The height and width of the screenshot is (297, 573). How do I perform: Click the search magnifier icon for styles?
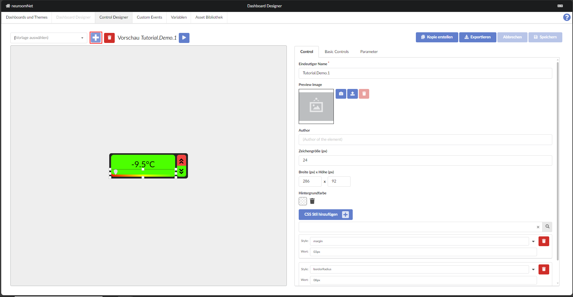coord(547,227)
